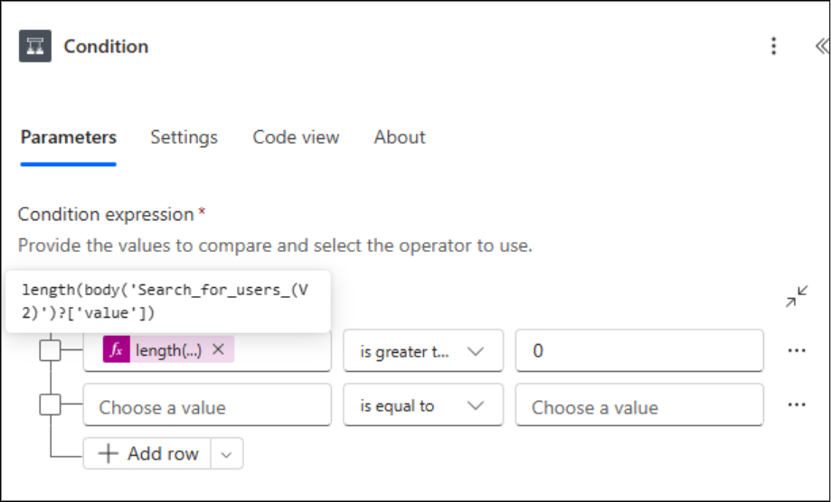The width and height of the screenshot is (831, 502).
Task: Click the diagonal arrows collapse icon
Action: [x=797, y=296]
